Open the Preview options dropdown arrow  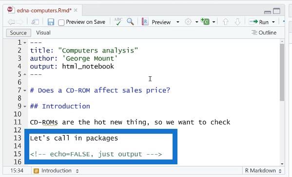click(178, 22)
